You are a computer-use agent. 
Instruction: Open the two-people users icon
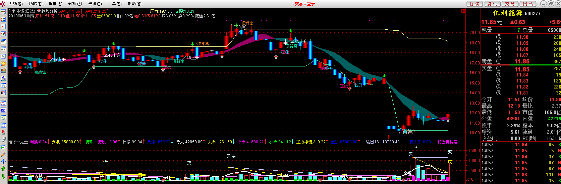click(x=3, y=71)
